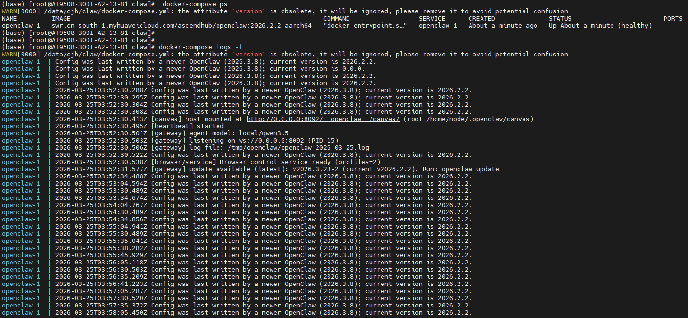This screenshot has width=688, height=318.
Task: Click 'Run: openclaw update' text
Action: coord(461,169)
